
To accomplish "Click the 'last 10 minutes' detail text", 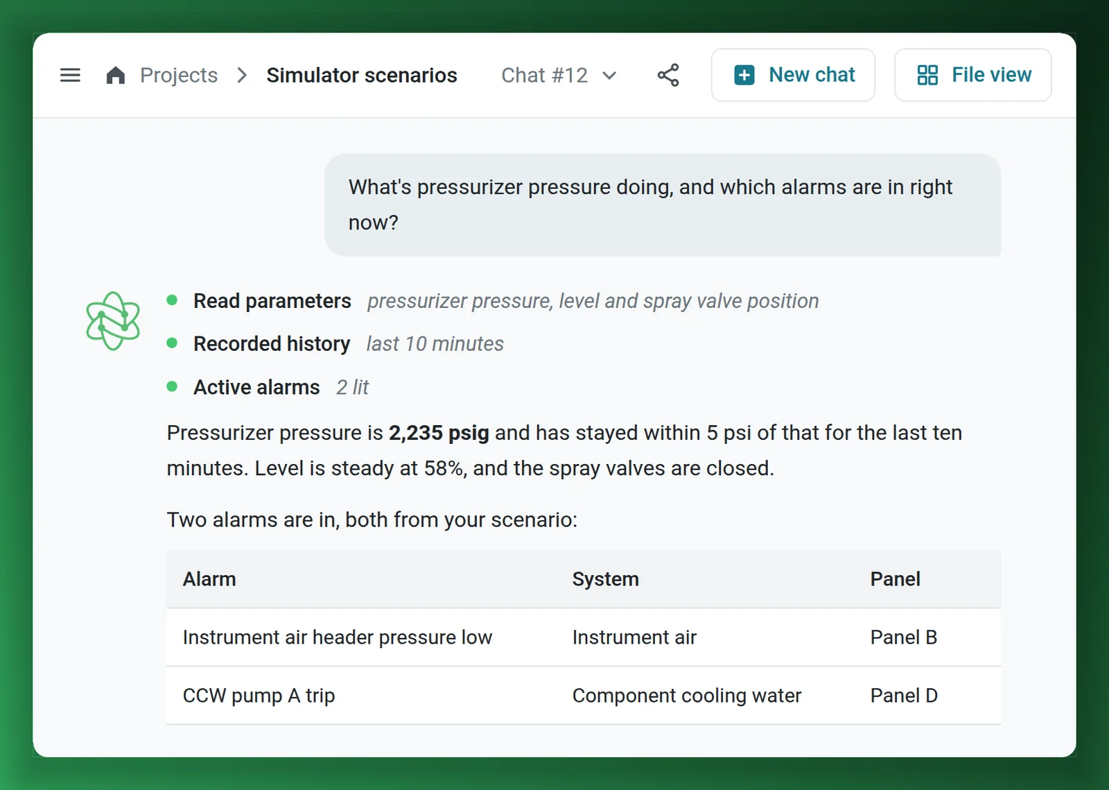I will [435, 344].
